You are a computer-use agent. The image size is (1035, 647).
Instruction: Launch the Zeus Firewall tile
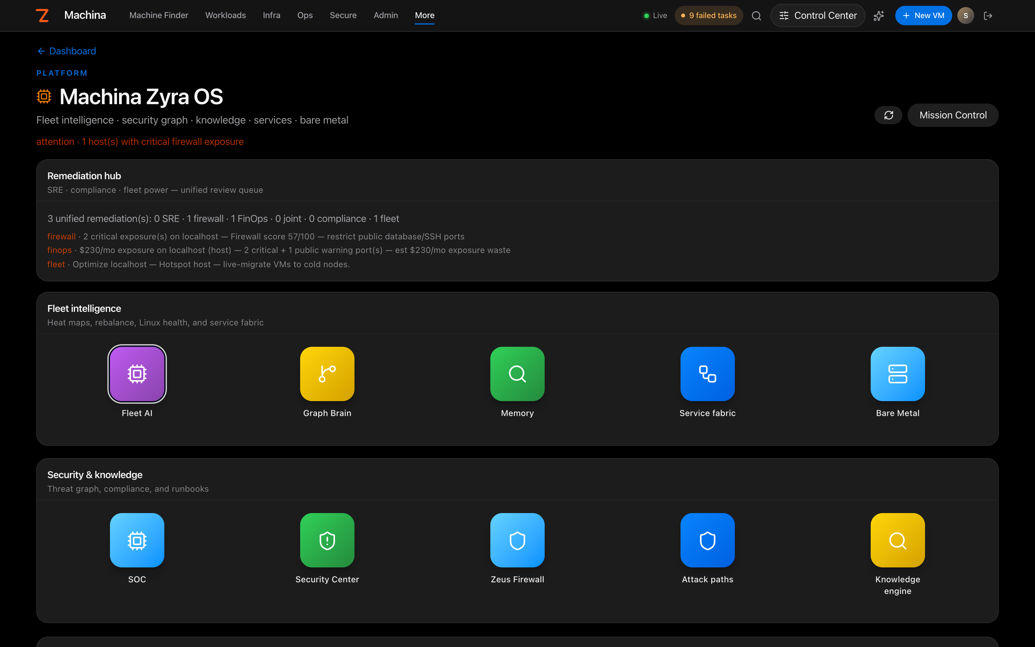click(517, 540)
